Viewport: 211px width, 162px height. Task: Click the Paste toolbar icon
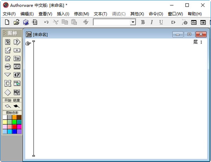(x=74, y=22)
